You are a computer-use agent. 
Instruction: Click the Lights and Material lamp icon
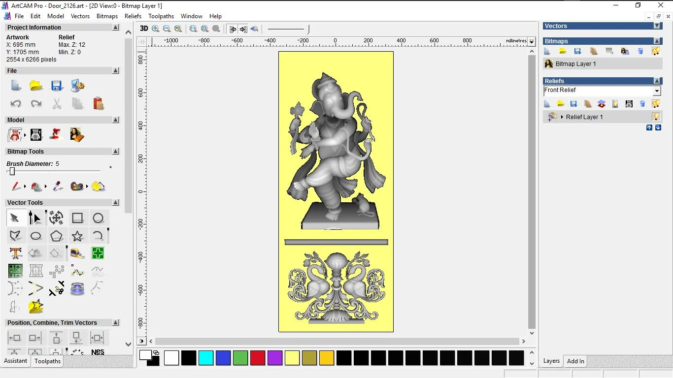point(57,134)
